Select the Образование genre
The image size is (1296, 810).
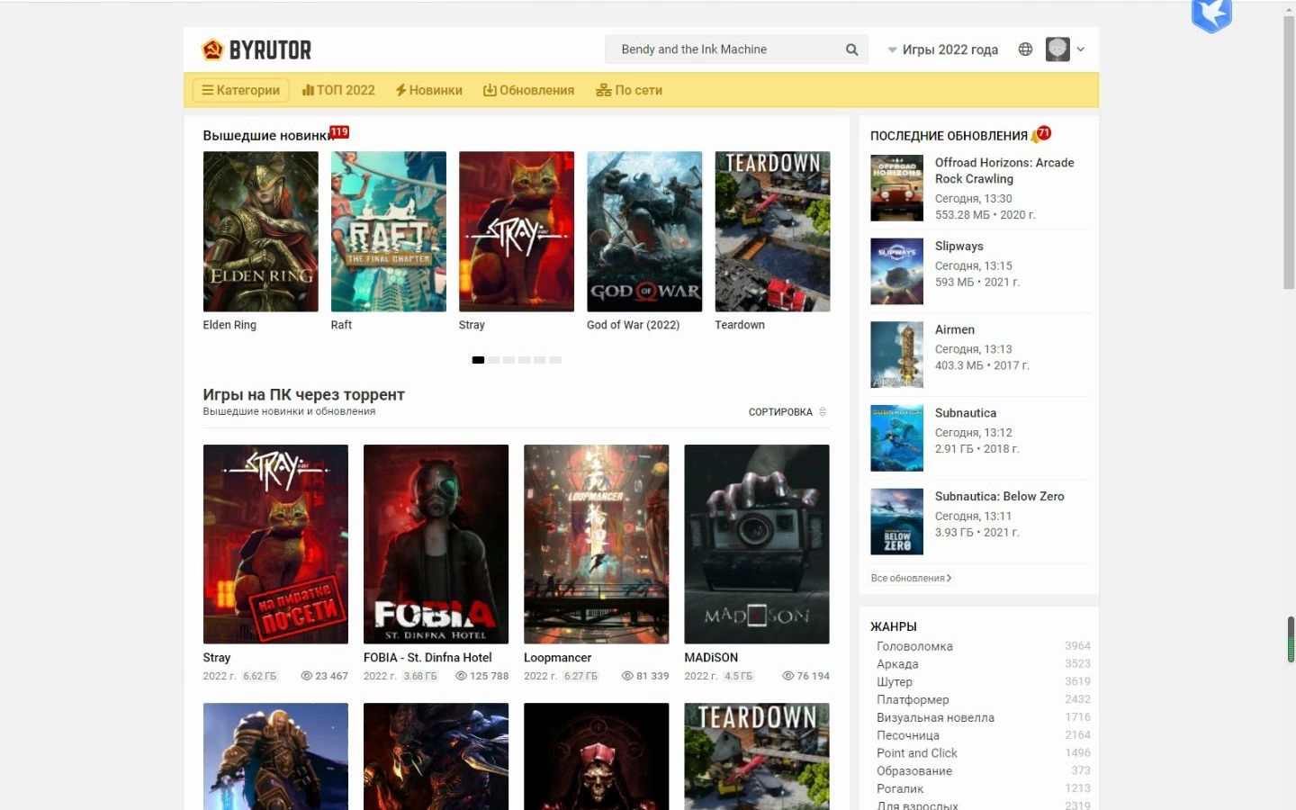(914, 771)
